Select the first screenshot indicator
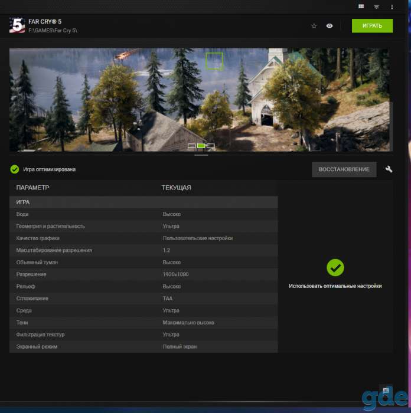411x413 pixels. [x=191, y=146]
